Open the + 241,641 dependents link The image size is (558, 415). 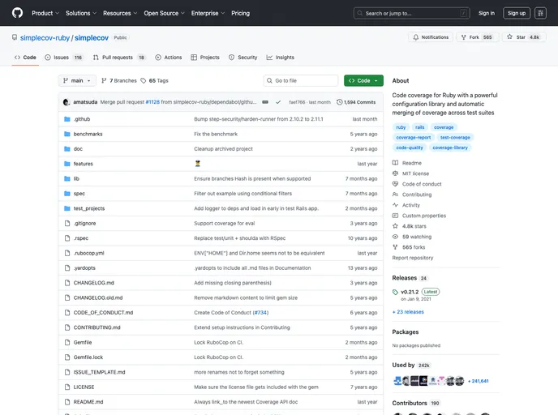point(478,381)
